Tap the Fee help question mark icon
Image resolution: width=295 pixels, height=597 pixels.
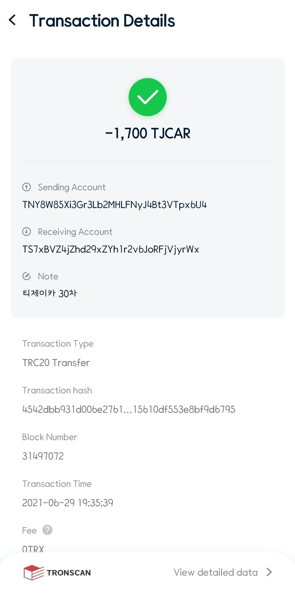pyautogui.click(x=47, y=530)
